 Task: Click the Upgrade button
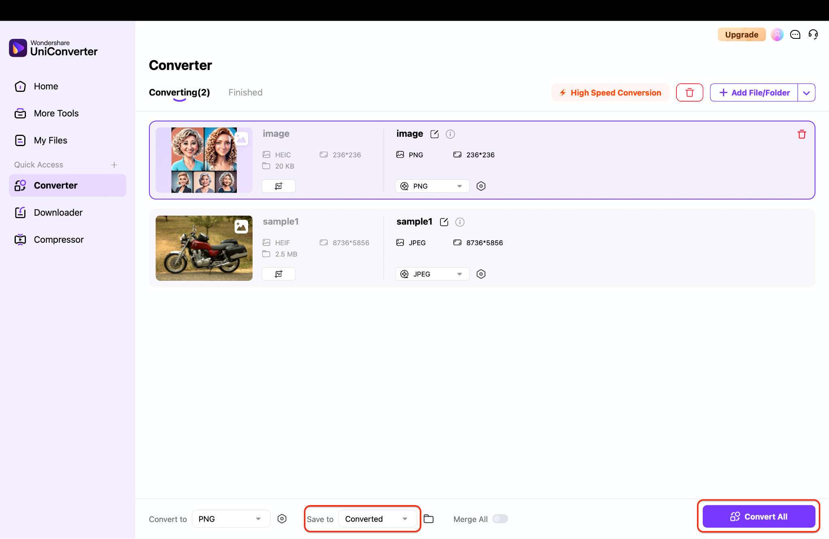[741, 34]
